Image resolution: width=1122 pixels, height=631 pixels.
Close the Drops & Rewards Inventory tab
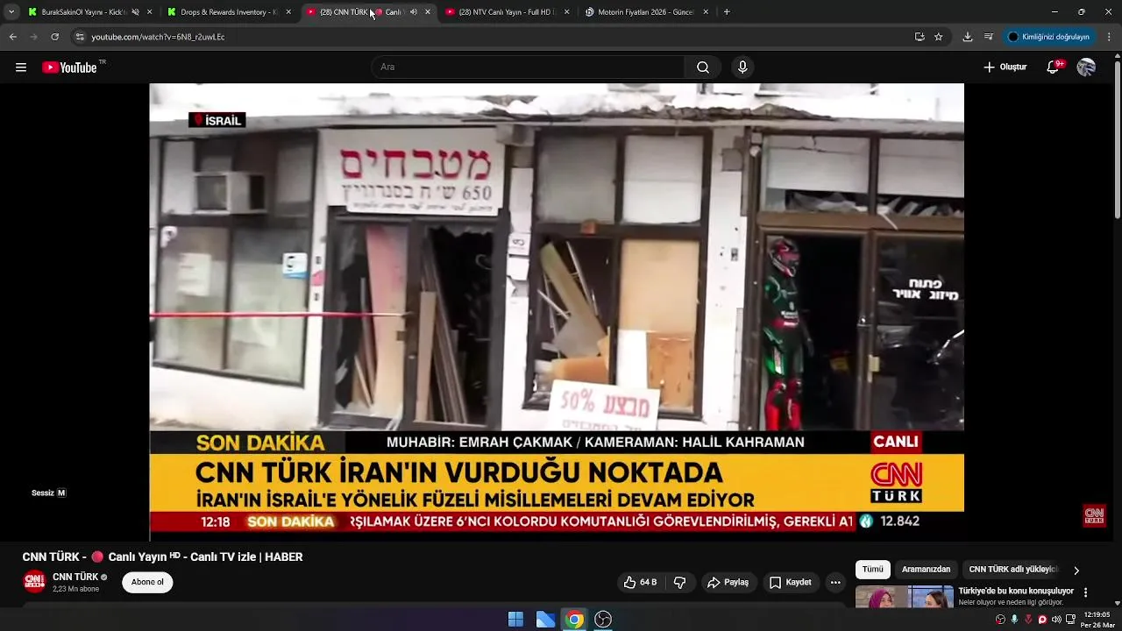pos(288,12)
